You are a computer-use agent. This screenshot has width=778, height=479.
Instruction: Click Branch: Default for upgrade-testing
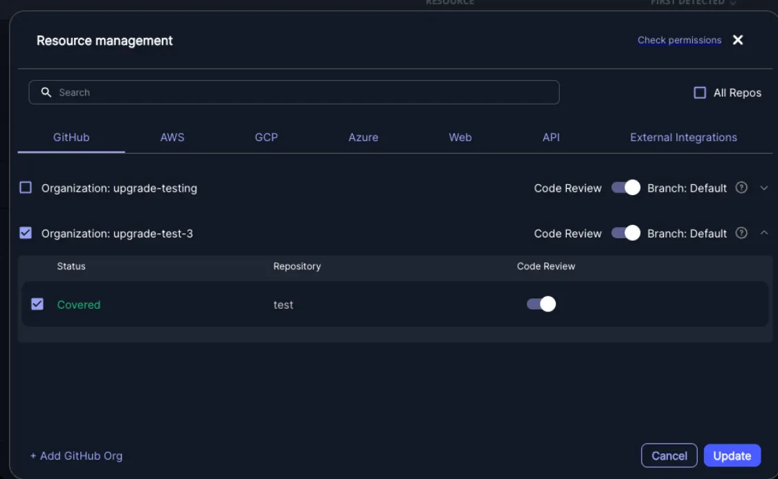tap(687, 188)
